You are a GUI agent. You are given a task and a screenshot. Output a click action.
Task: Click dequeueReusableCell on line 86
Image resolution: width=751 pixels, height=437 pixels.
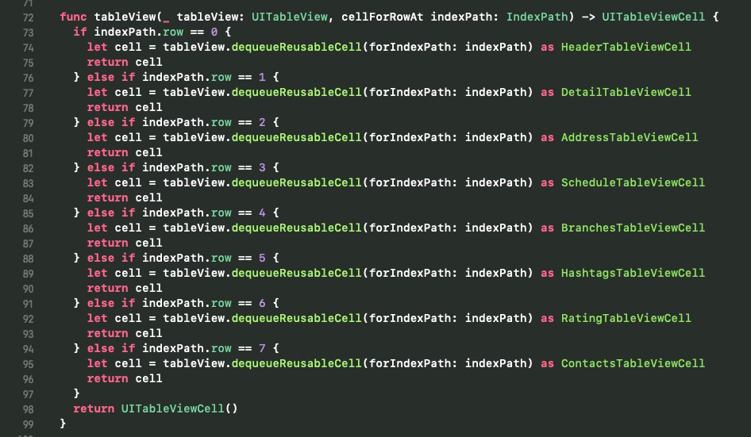click(296, 228)
